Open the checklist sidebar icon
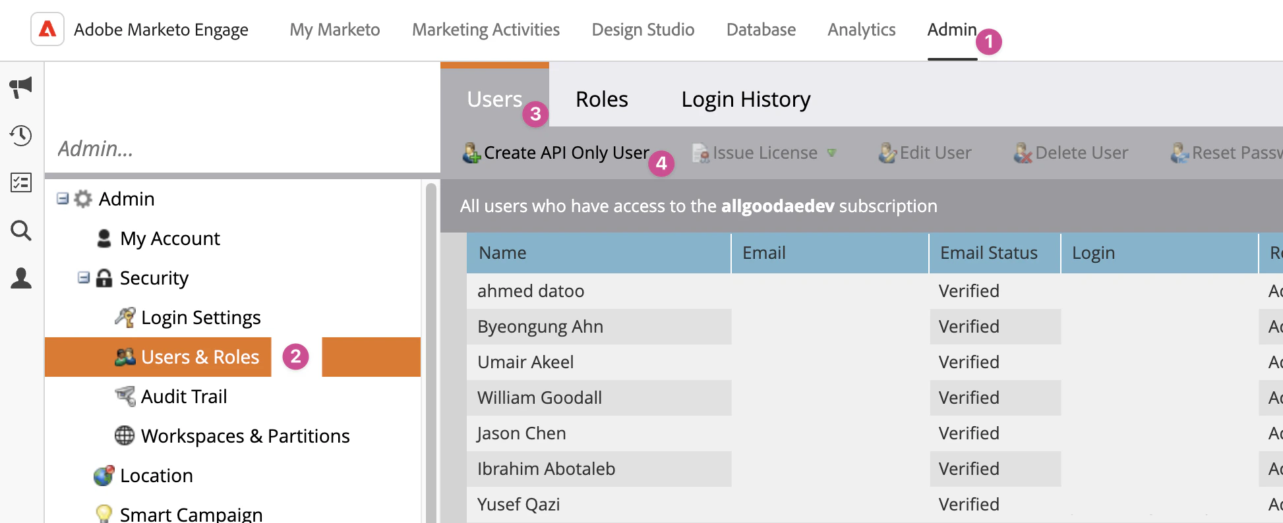This screenshot has width=1283, height=523. tap(21, 182)
